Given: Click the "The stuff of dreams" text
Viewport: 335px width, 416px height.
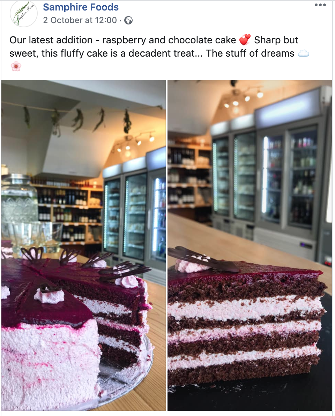Looking at the screenshot, I should [x=250, y=53].
